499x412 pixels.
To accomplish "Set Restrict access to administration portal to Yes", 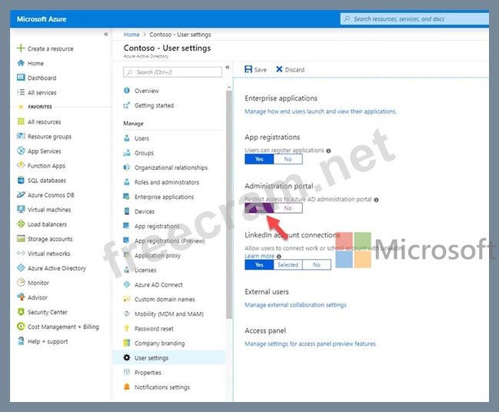I will (x=259, y=208).
